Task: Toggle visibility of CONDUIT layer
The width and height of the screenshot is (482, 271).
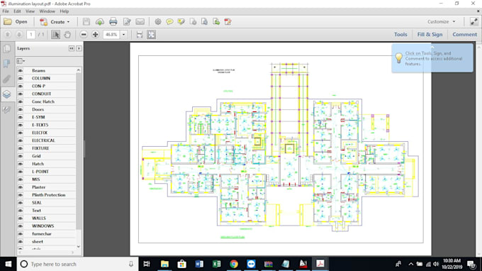Action: click(x=21, y=94)
